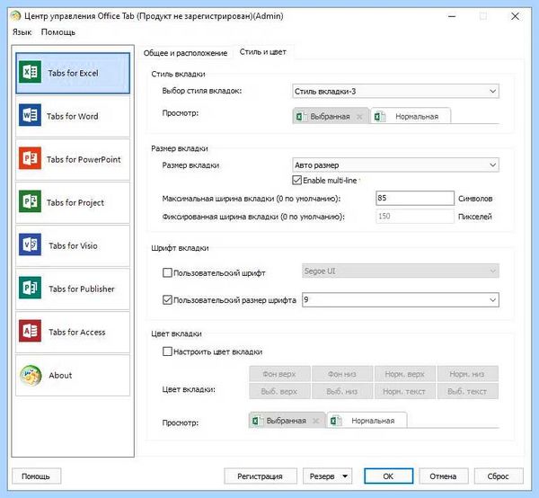The image size is (539, 498).
Task: Click Выбранная tab in style preview
Action: [330, 117]
